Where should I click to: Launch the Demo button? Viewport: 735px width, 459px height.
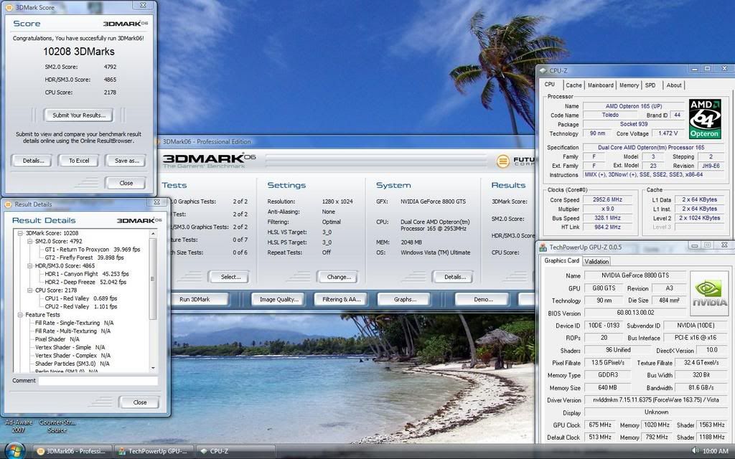point(483,299)
